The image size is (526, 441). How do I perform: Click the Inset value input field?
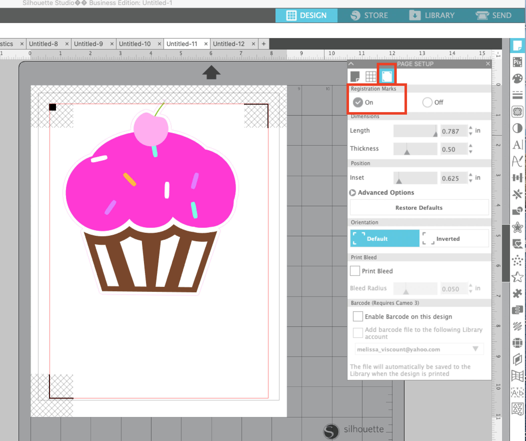454,178
